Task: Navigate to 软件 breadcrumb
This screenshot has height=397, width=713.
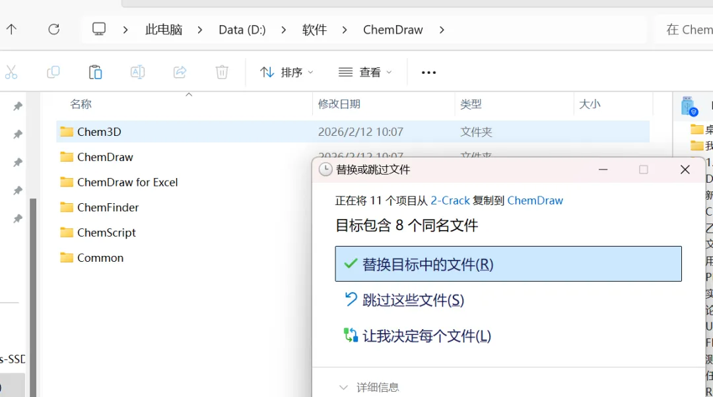Action: click(314, 30)
